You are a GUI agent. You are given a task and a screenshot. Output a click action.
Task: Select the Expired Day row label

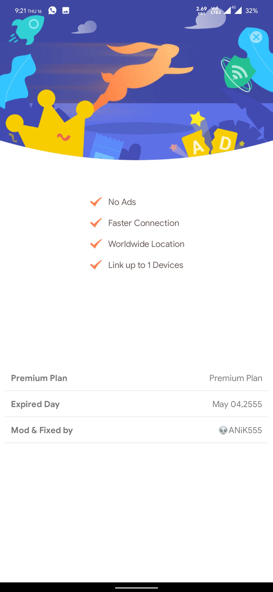click(35, 404)
